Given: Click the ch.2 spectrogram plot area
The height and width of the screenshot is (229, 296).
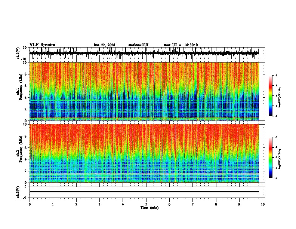Looking at the screenshot, I should tap(144, 153).
